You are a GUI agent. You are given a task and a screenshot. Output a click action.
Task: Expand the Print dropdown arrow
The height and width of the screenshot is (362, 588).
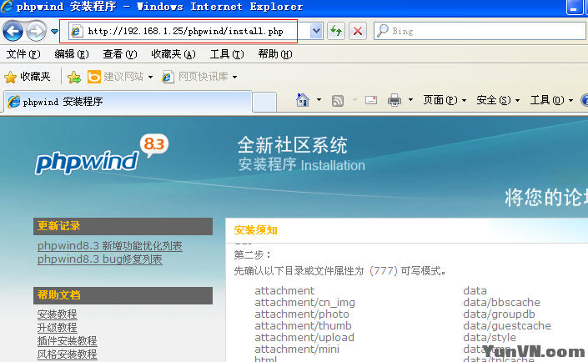[x=410, y=100]
